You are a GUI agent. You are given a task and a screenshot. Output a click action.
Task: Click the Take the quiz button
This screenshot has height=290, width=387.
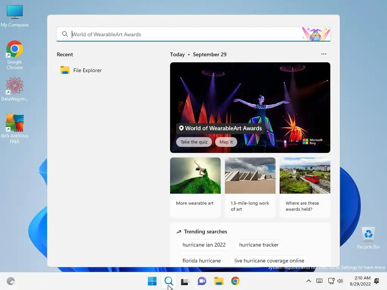click(194, 142)
